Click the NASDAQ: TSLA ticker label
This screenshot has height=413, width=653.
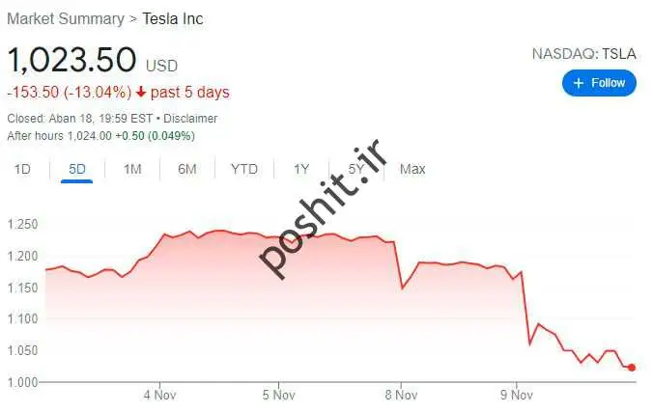(583, 53)
